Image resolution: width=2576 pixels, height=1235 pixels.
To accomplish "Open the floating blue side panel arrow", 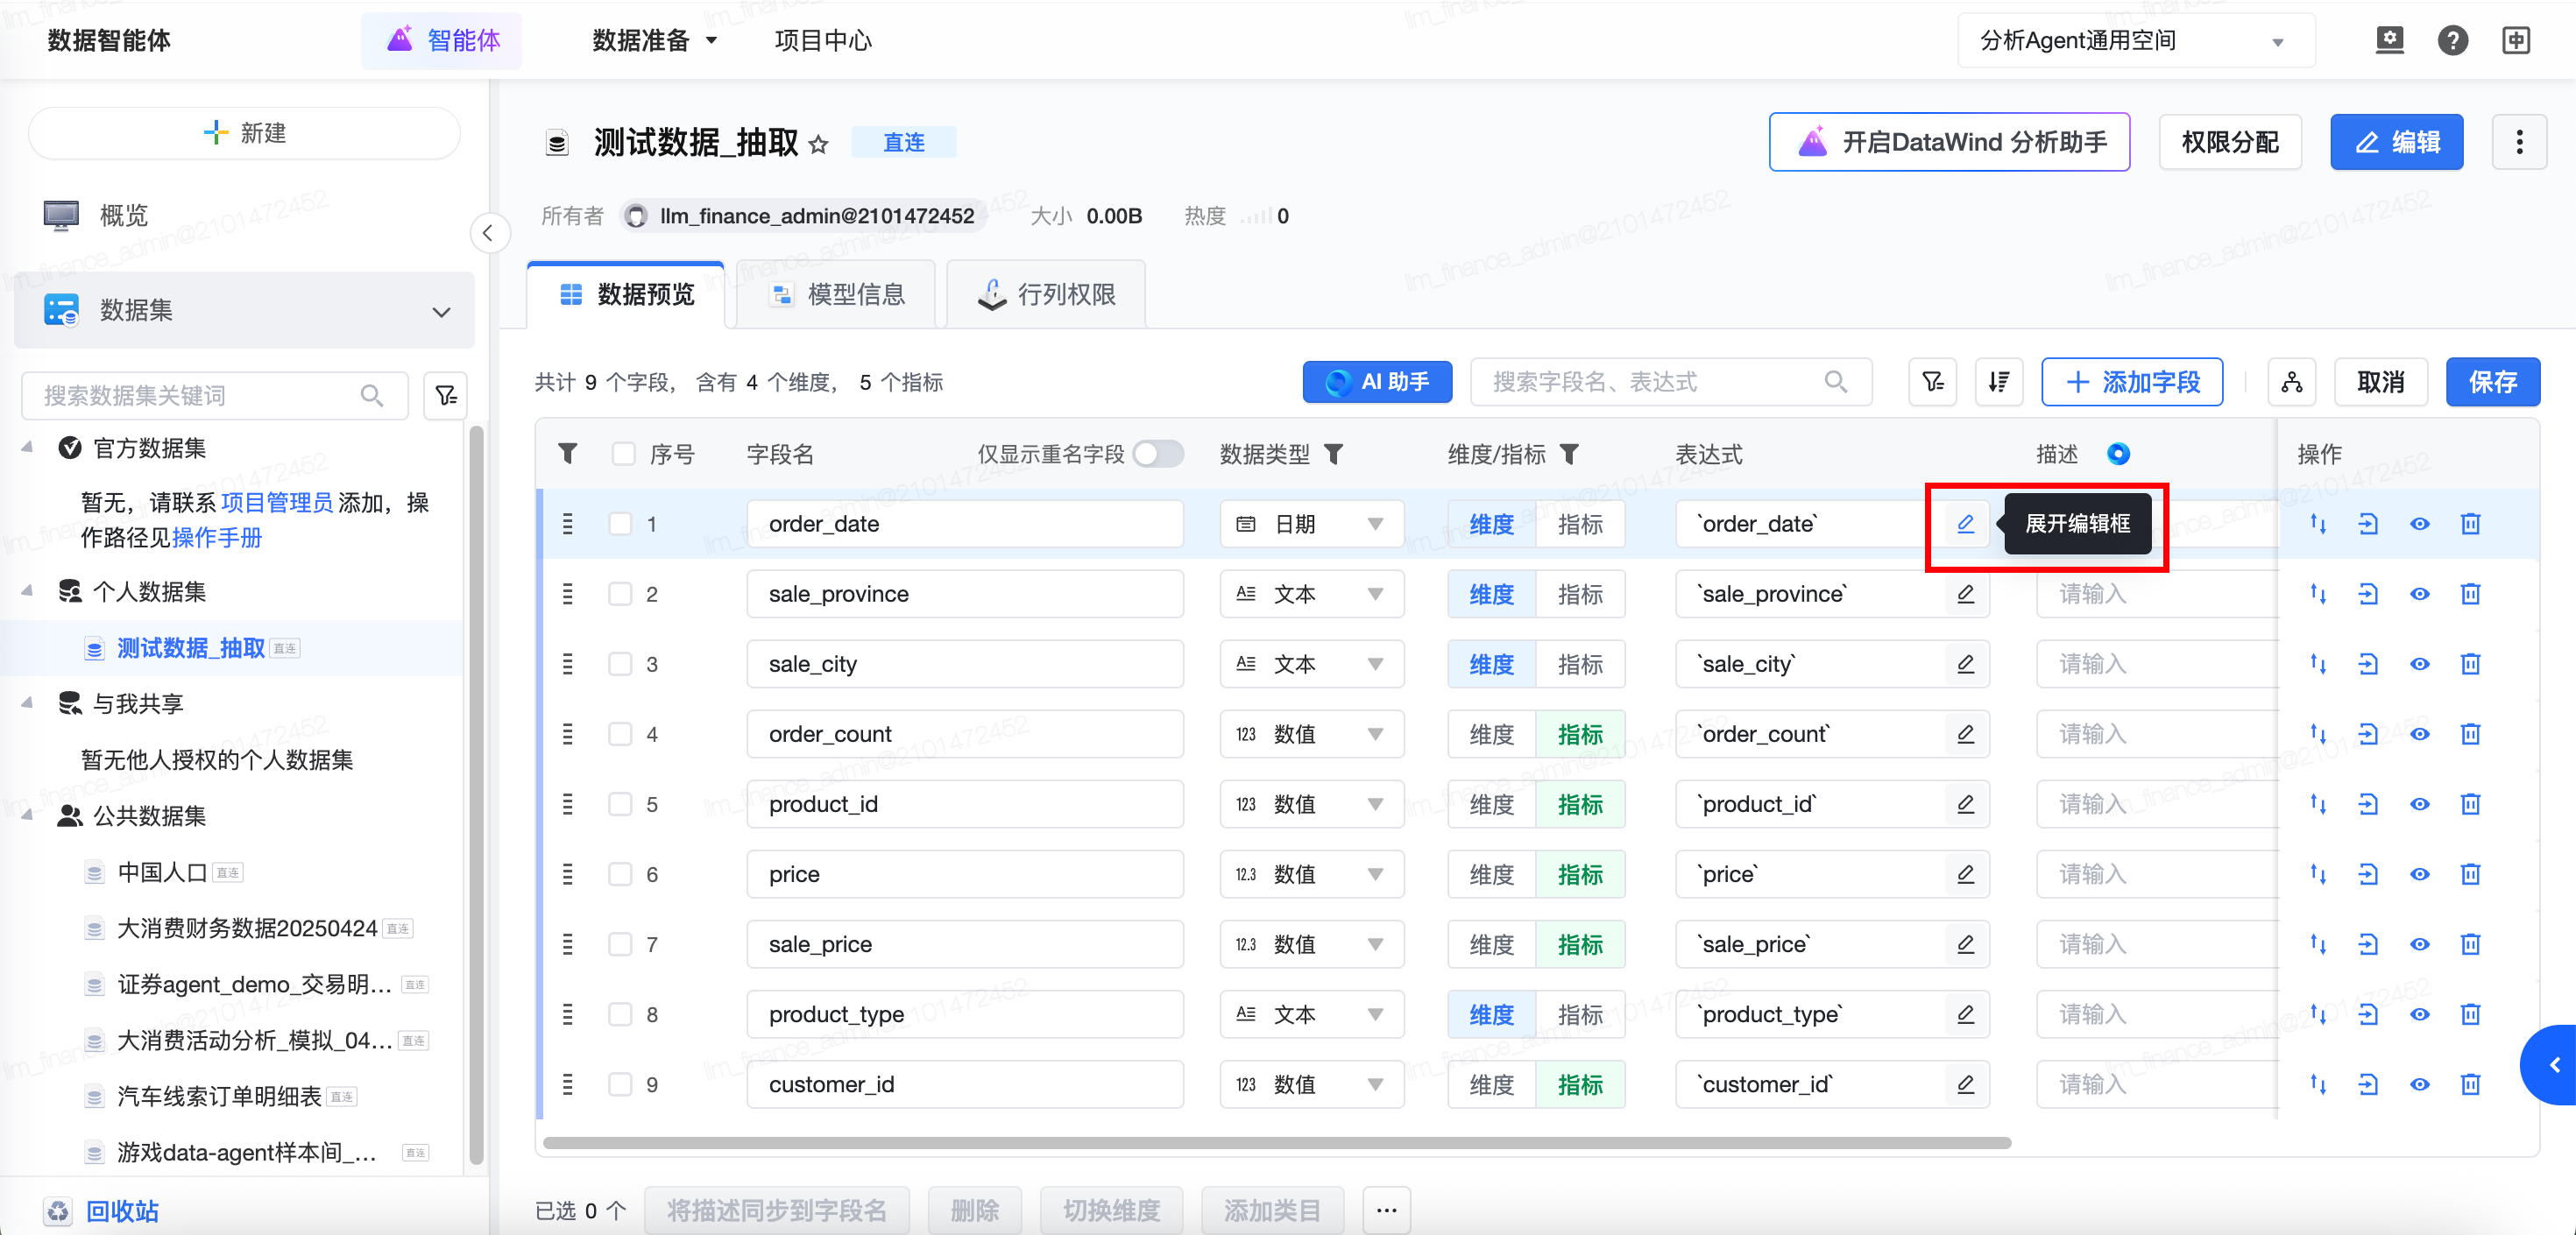I will 2549,1064.
